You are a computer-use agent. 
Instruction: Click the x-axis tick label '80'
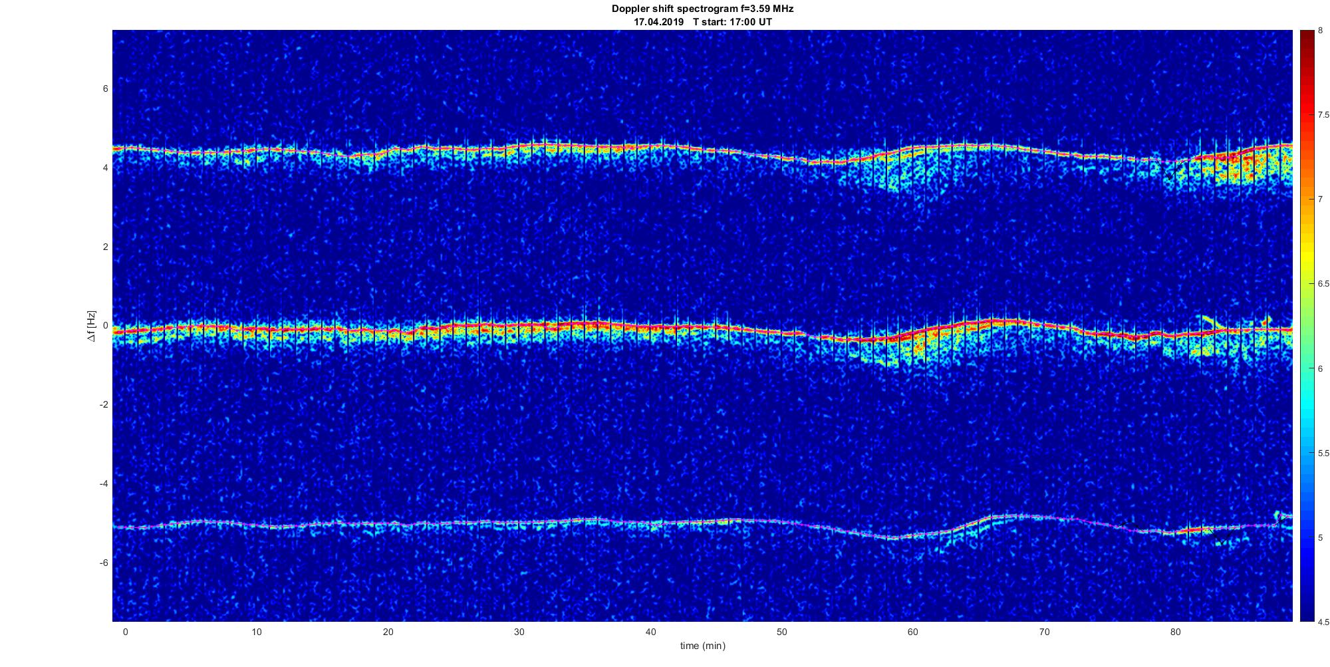point(1176,632)
